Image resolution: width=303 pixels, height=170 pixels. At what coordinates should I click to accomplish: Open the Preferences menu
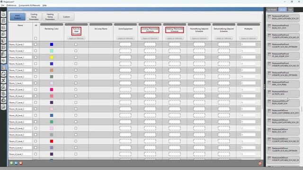point(11,5)
